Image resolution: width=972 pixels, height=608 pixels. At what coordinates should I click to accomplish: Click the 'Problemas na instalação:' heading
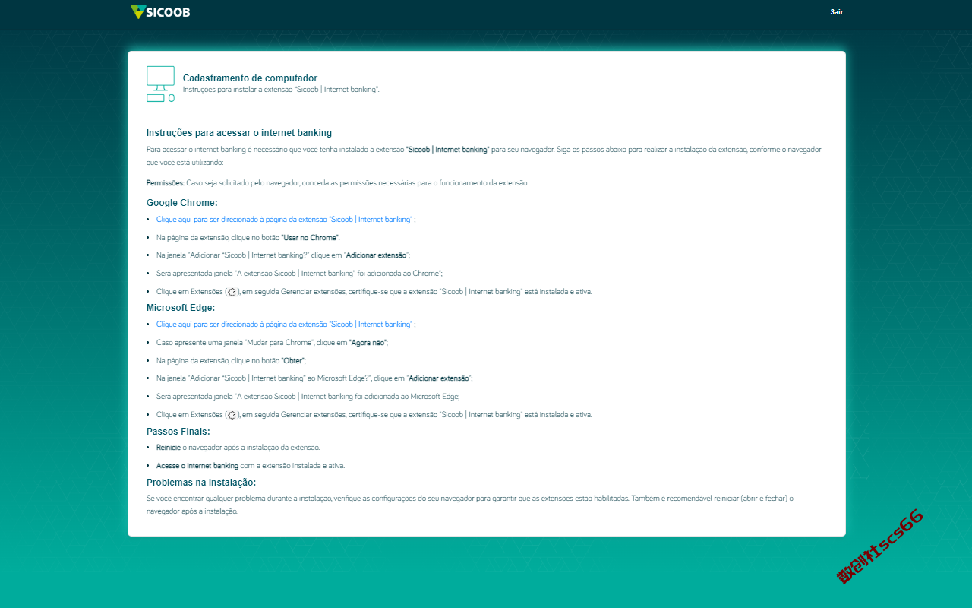click(x=201, y=483)
